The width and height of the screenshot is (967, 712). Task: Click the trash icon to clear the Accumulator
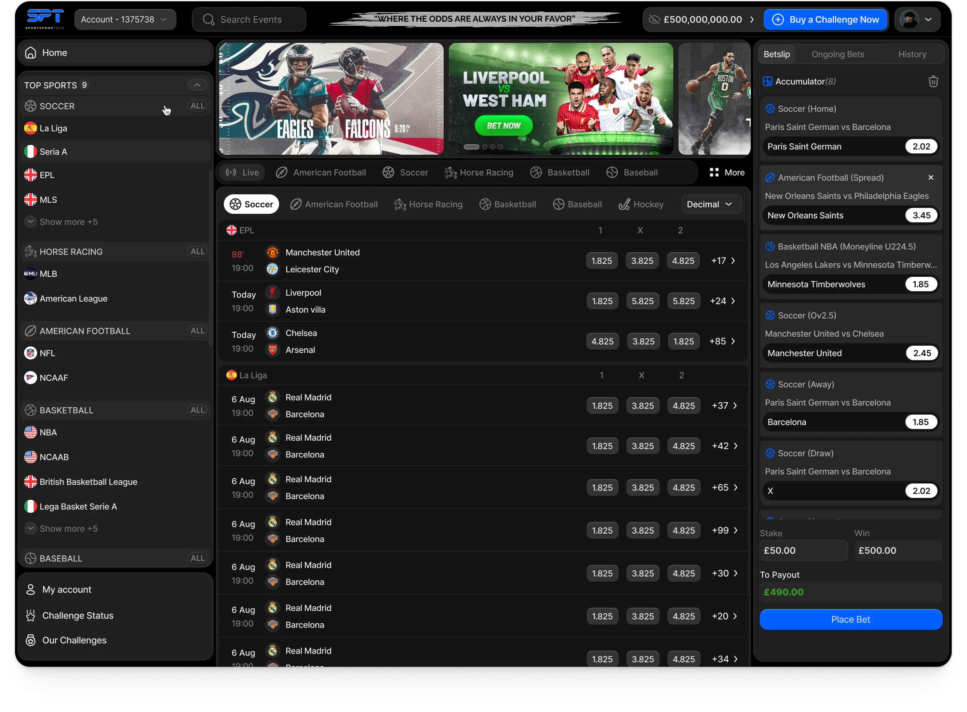(x=933, y=82)
